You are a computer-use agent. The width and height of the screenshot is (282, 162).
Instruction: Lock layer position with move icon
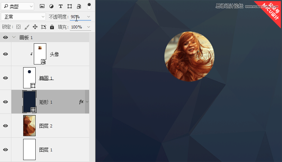(35, 27)
